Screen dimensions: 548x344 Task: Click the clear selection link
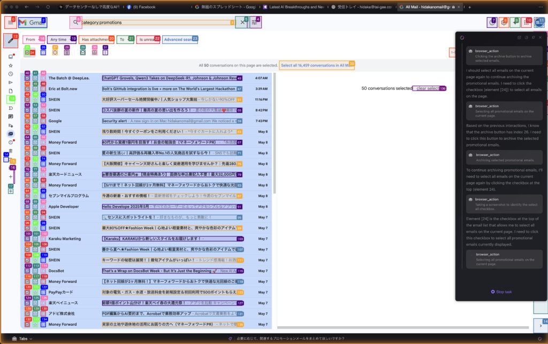pos(429,88)
